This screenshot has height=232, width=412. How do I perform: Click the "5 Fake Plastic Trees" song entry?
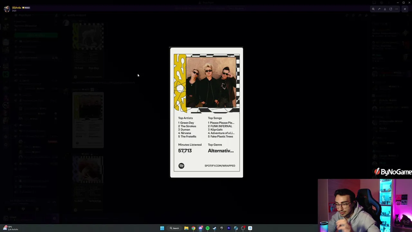coord(220,137)
